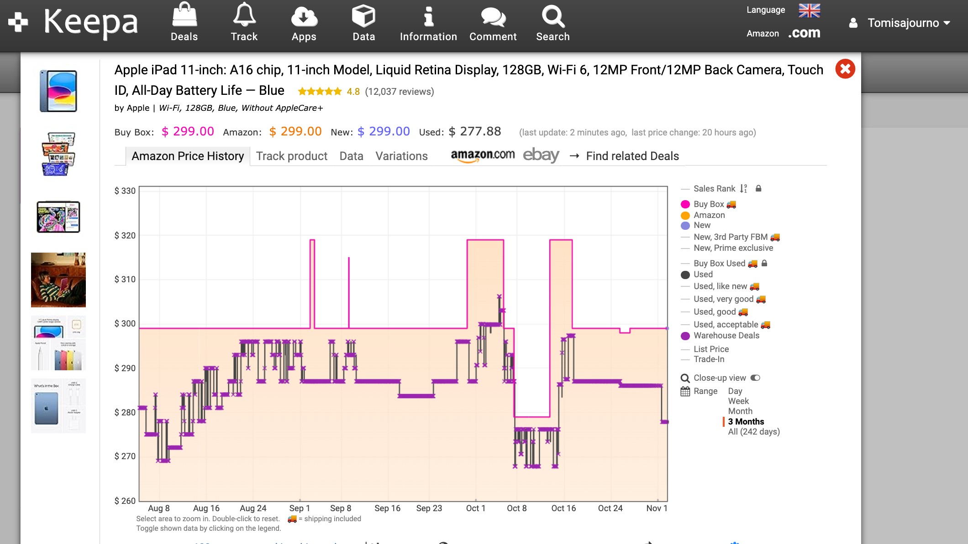Toggle the Close-up view switch

tap(755, 378)
